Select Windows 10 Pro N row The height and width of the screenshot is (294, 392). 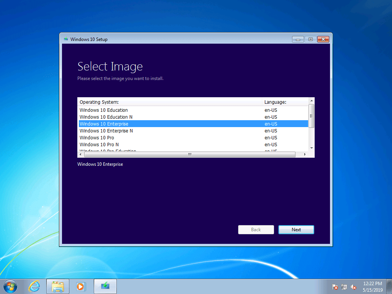click(193, 144)
